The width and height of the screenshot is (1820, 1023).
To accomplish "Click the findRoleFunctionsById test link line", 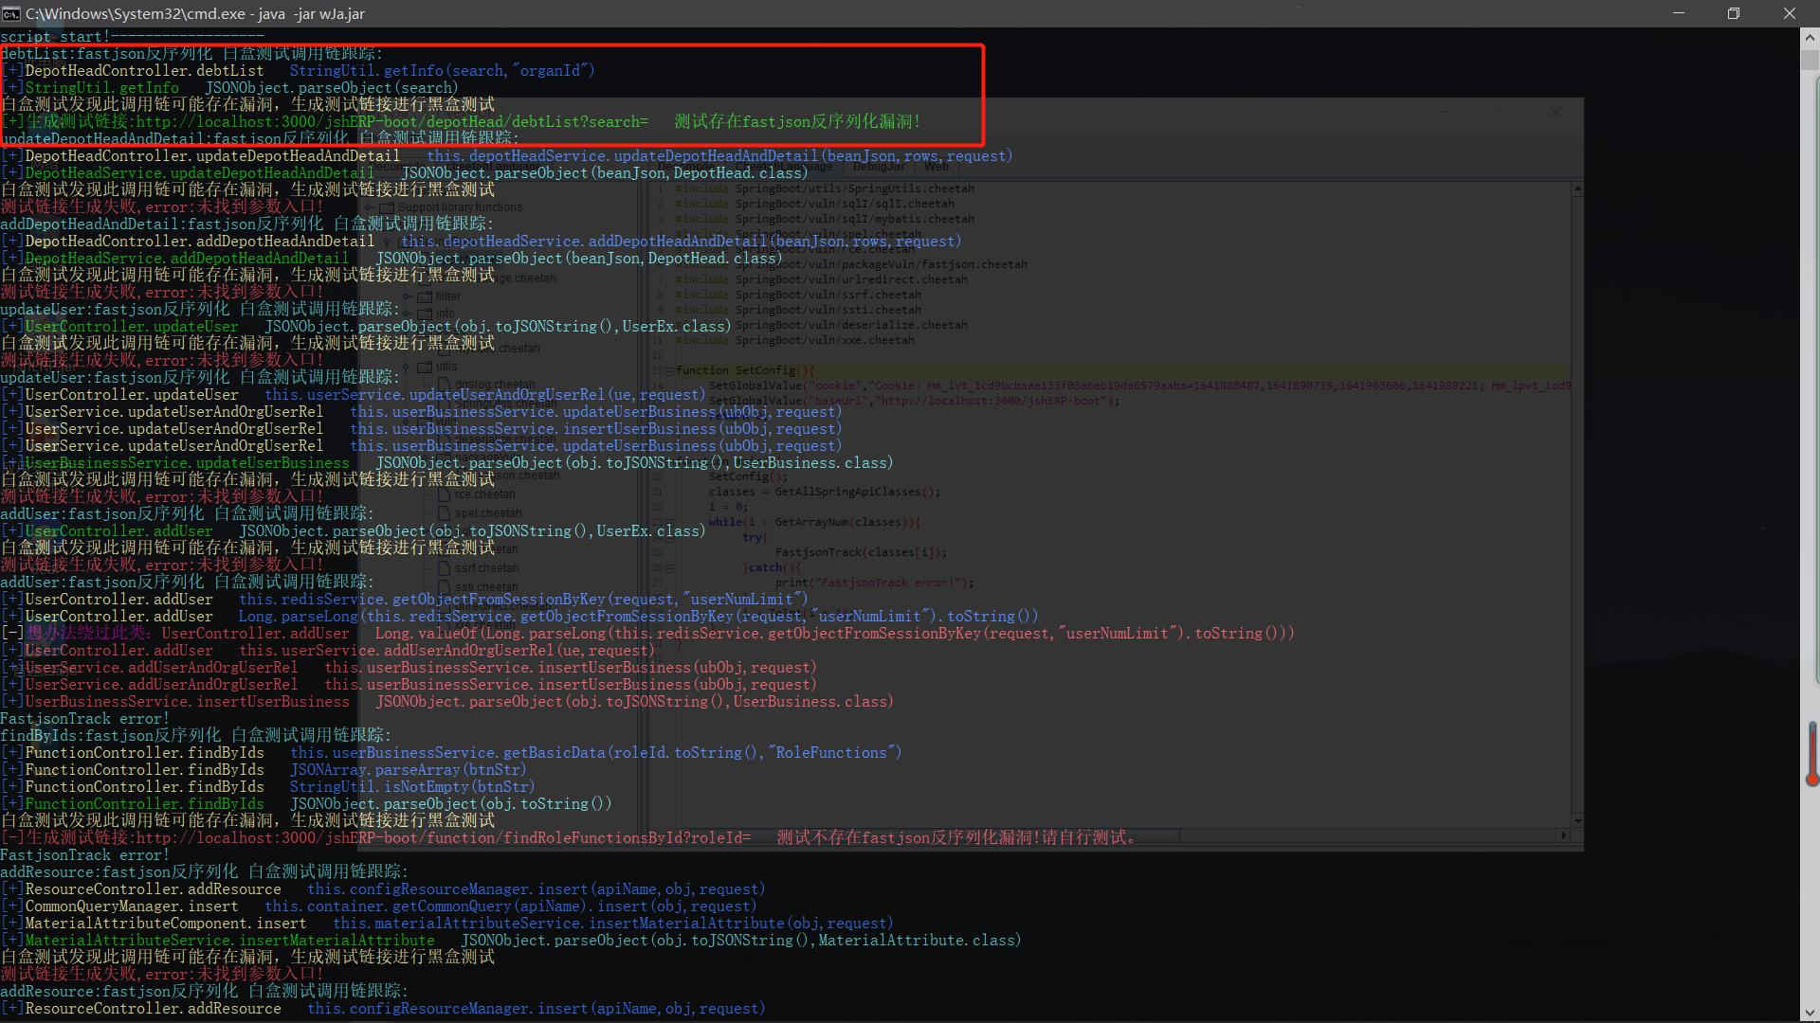I will (443, 838).
